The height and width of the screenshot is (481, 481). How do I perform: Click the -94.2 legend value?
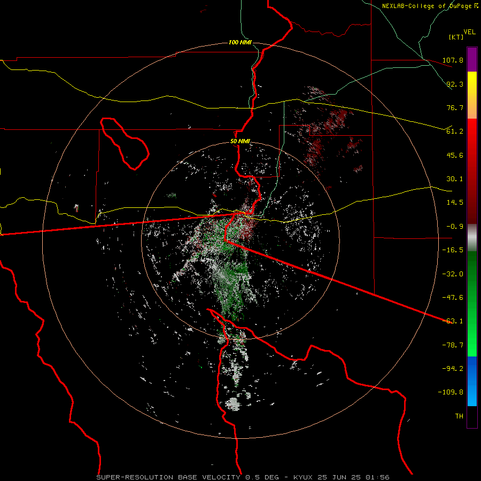[x=453, y=369]
